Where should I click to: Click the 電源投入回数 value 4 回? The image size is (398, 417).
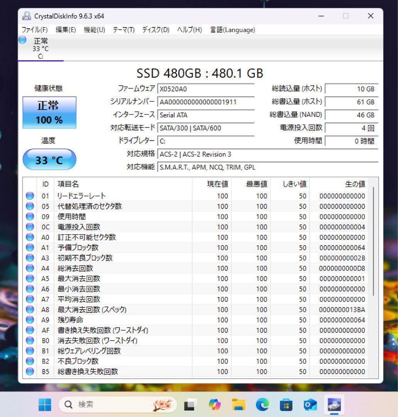(351, 128)
